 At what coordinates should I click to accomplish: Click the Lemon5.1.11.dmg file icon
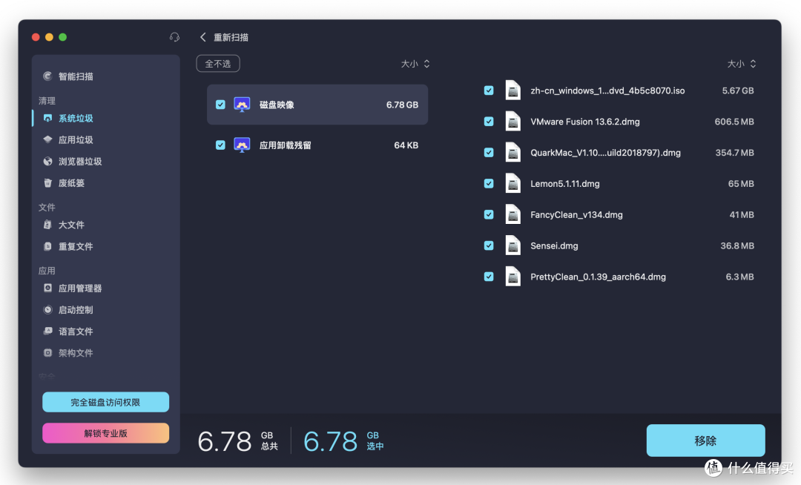coord(513,183)
